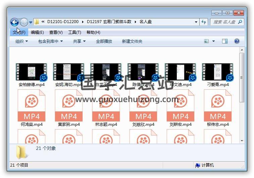Click the vertical scrollbar thumb
Viewport: 254px width, 178px height.
pyautogui.click(x=242, y=78)
